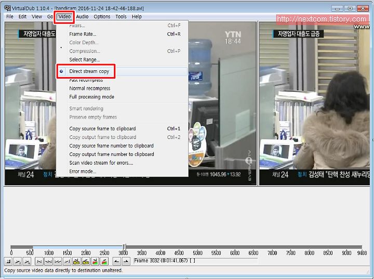Step one frame backward using the toolbar
Image resolution: width=374 pixels, height=279 pixels.
click(x=48, y=261)
